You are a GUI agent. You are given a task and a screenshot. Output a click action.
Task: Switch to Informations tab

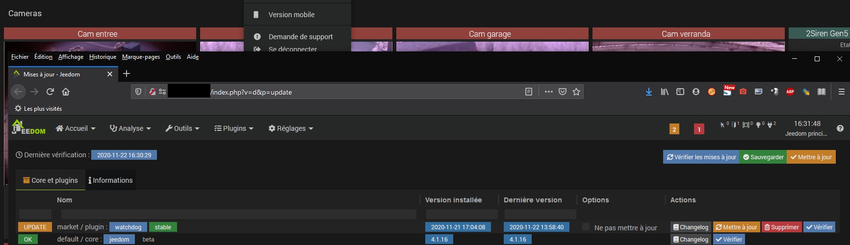click(110, 180)
